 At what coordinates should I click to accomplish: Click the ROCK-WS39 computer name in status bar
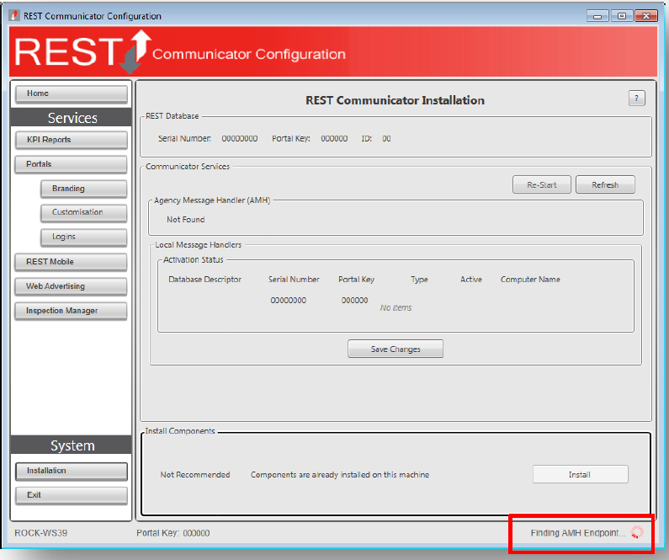click(x=41, y=533)
